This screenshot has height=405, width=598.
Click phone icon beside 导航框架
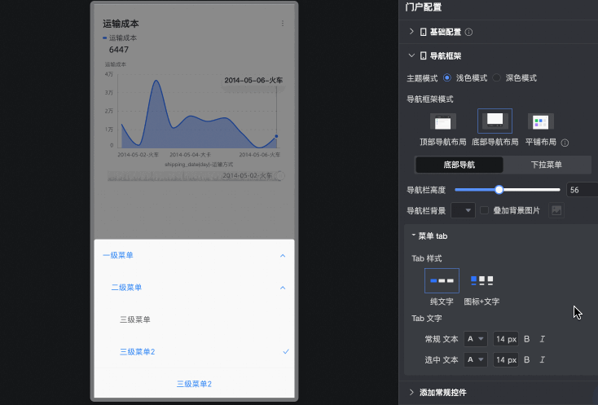coord(423,56)
